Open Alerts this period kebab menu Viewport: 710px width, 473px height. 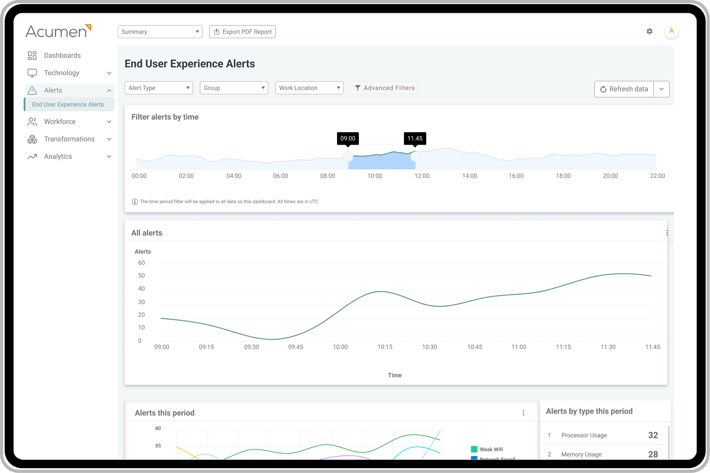click(x=523, y=413)
